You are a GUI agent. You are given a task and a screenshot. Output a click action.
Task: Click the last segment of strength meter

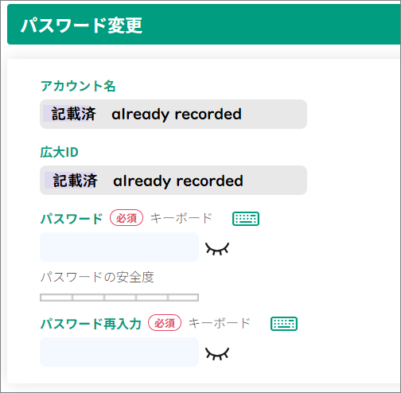pyautogui.click(x=183, y=298)
